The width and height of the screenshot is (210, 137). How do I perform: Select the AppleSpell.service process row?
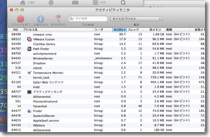106,121
